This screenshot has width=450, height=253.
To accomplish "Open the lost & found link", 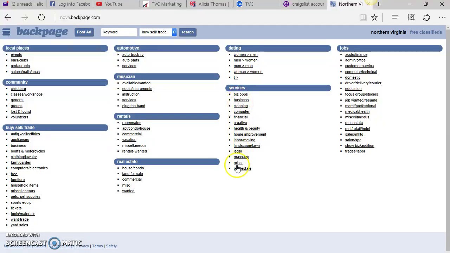I will pyautogui.click(x=21, y=111).
